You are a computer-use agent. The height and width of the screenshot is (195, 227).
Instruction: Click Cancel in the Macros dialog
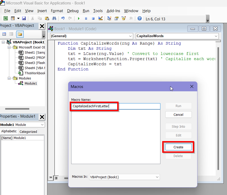point(178,115)
